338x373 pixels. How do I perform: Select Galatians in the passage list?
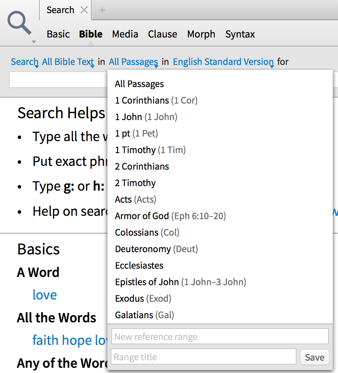(145, 315)
